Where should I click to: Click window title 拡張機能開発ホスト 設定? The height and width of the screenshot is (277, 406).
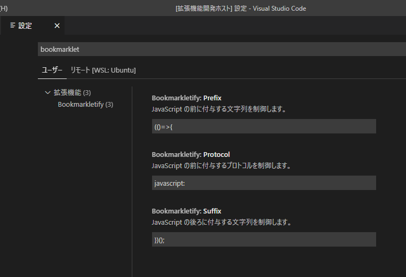pos(241,9)
